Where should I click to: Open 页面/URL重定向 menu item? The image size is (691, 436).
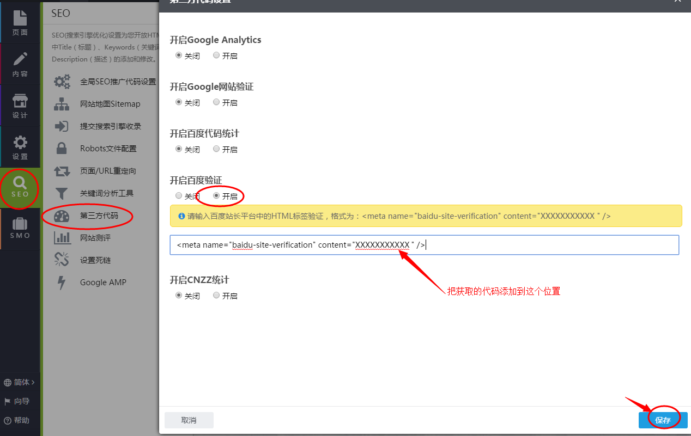(108, 171)
